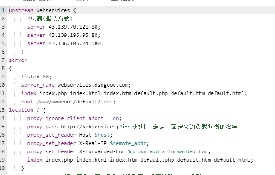Image resolution: width=275 pixels, height=175 pixels.
Task: Click the 'upstream' keyword on line 1
Action: pyautogui.click(x=21, y=10)
